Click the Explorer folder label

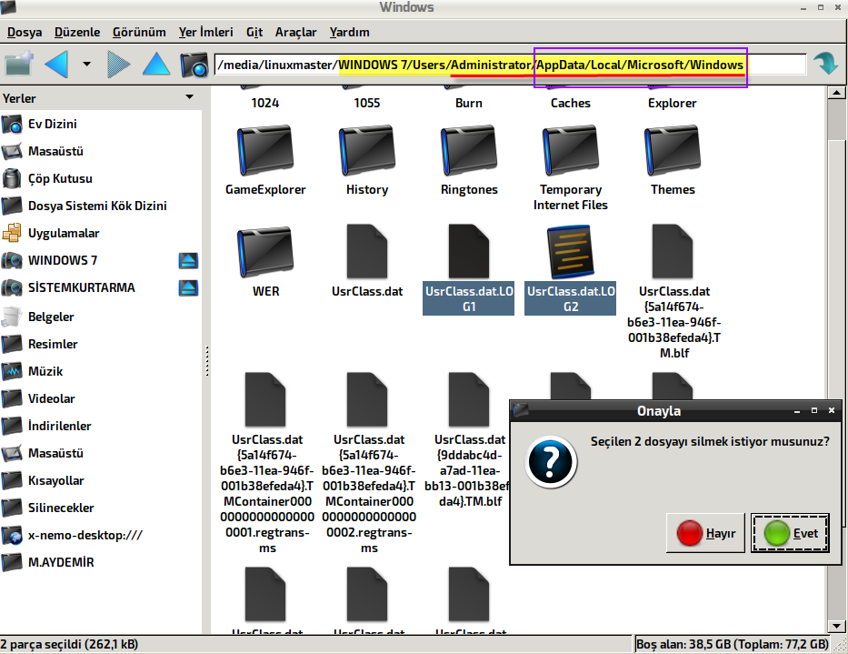coord(673,103)
